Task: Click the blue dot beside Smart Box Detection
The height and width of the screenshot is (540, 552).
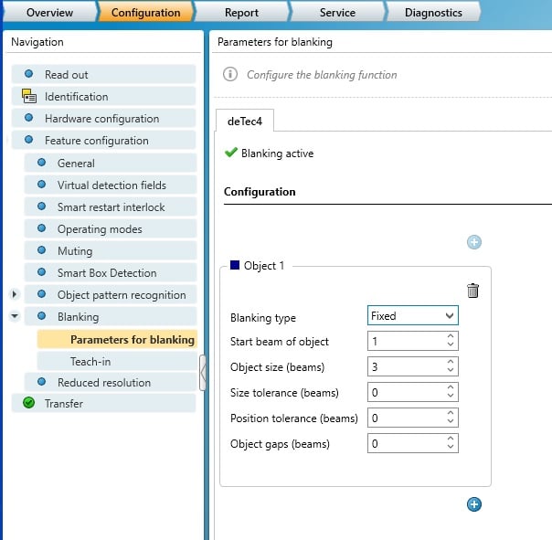Action: (41, 271)
